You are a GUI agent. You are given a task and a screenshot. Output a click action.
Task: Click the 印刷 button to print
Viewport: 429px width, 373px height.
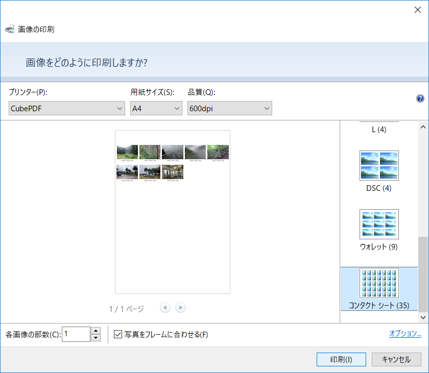[341, 359]
